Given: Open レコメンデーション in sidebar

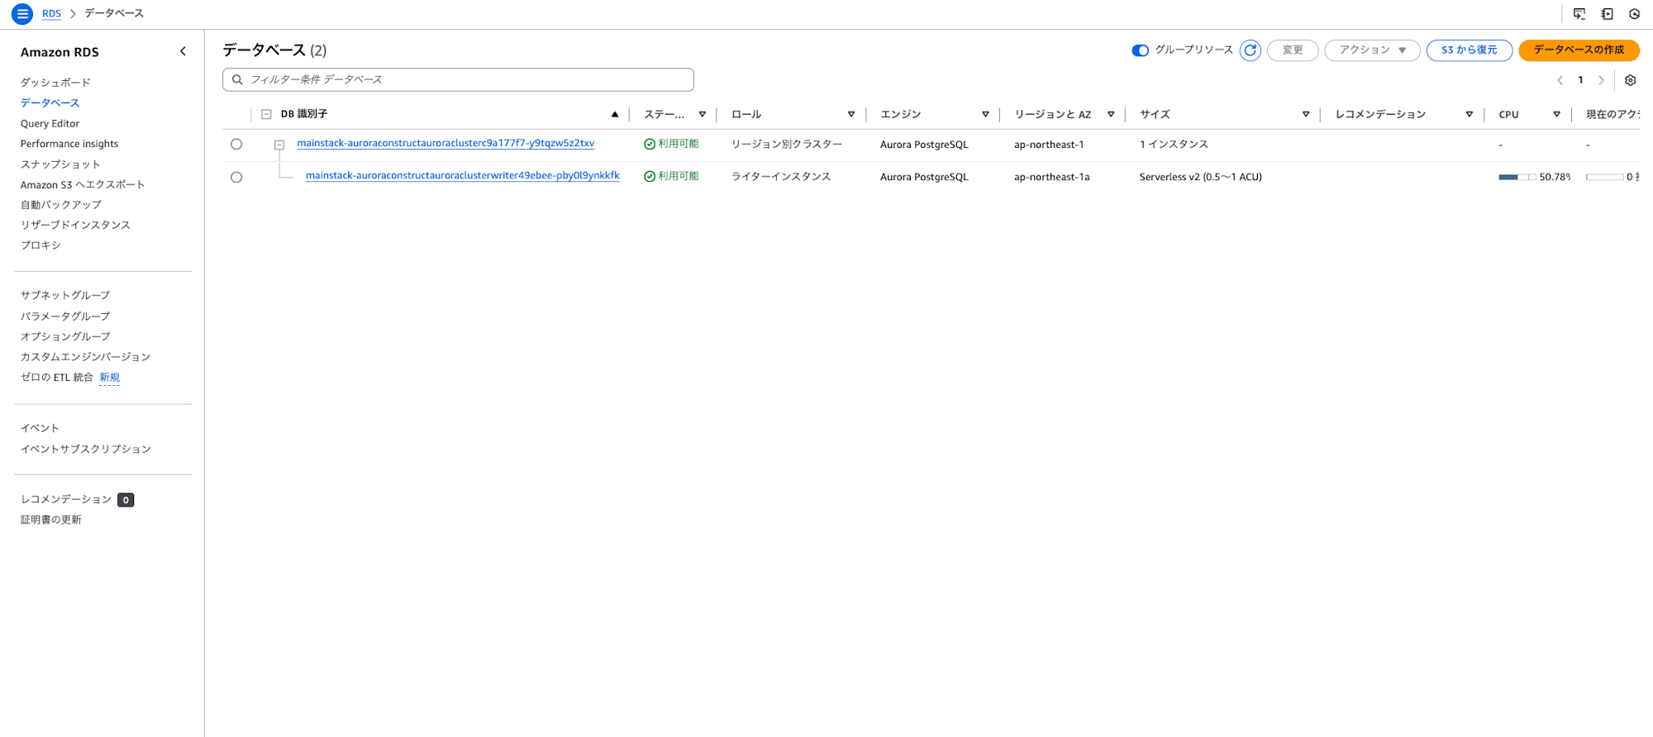Looking at the screenshot, I should (x=66, y=499).
